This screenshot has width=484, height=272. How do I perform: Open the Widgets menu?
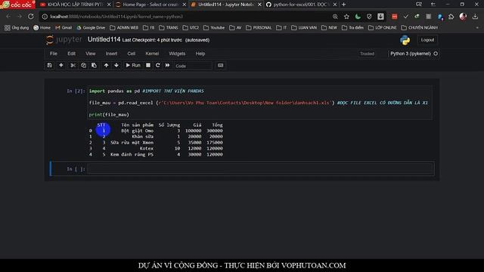coord(177,54)
